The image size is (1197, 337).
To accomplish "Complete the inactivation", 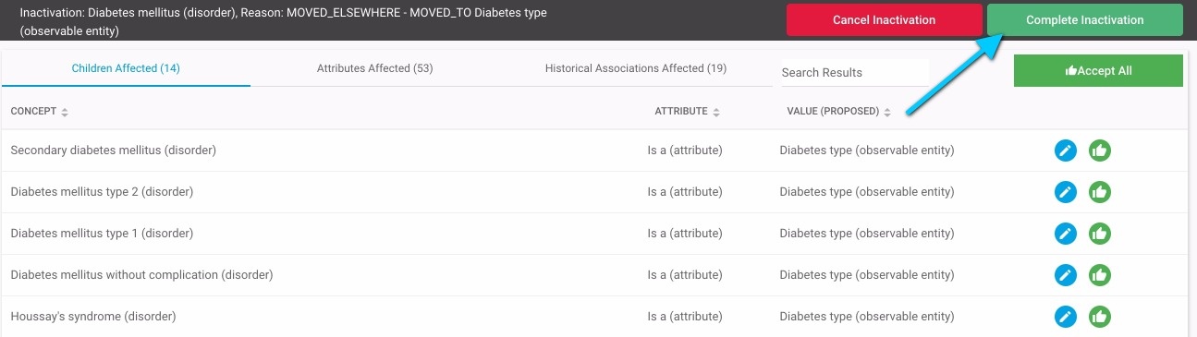I will coord(1085,19).
